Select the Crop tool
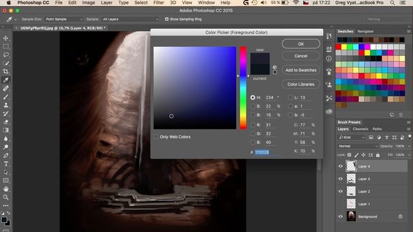 pos(6,72)
